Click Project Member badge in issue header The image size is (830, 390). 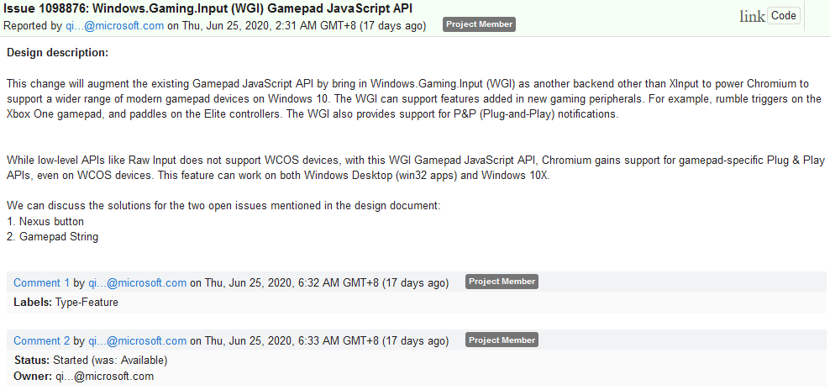(x=479, y=24)
